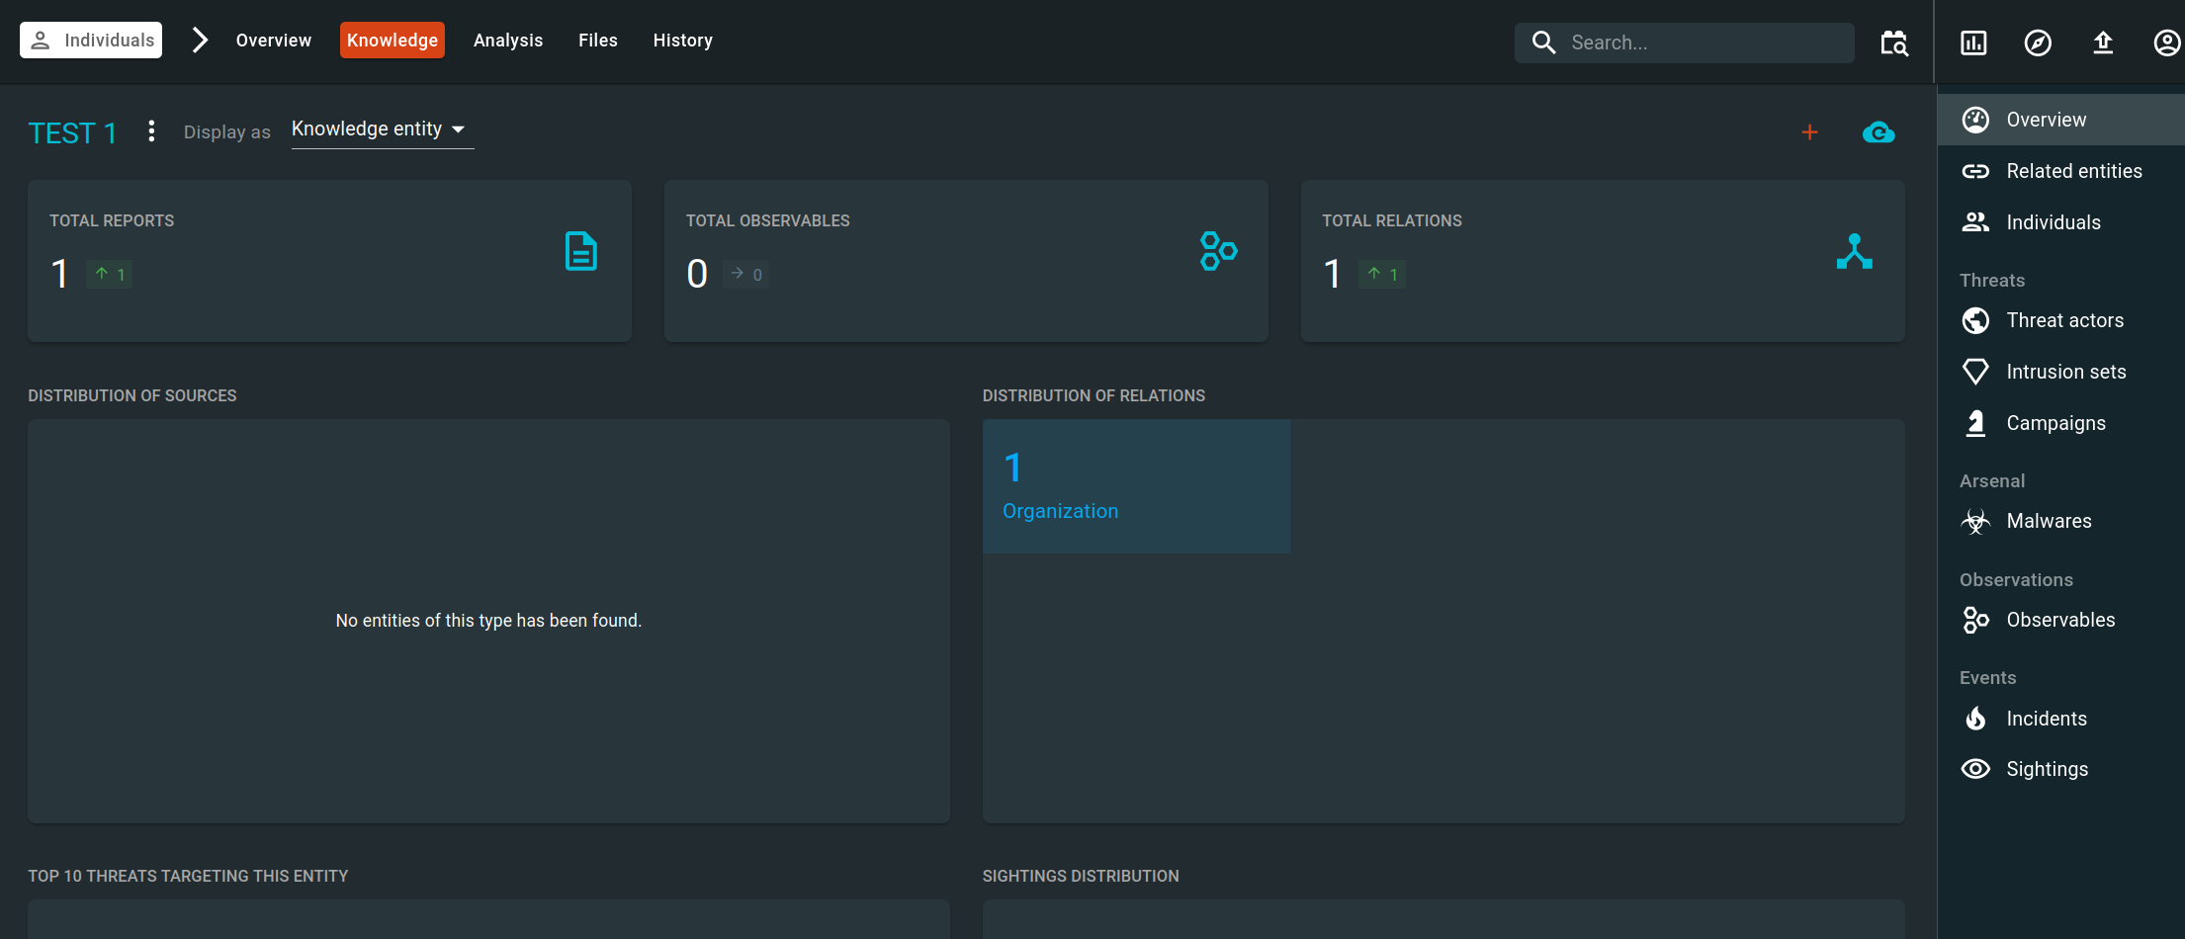The width and height of the screenshot is (2185, 939).
Task: Open Campaigns in sidebar
Action: 2060,423
